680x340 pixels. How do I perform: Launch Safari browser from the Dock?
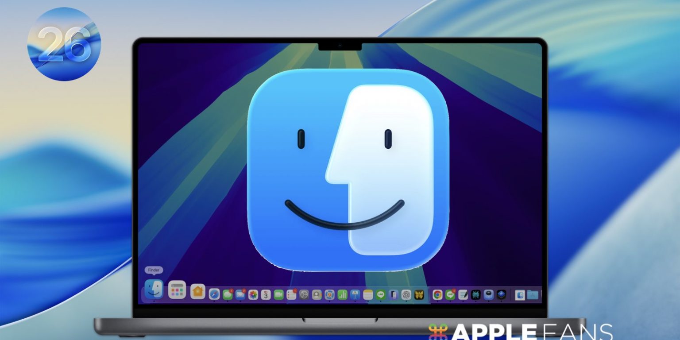coord(214,294)
